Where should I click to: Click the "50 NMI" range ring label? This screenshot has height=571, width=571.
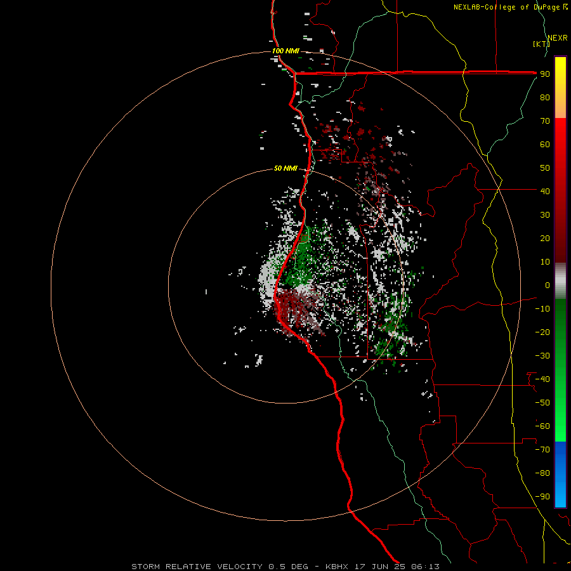285,168
